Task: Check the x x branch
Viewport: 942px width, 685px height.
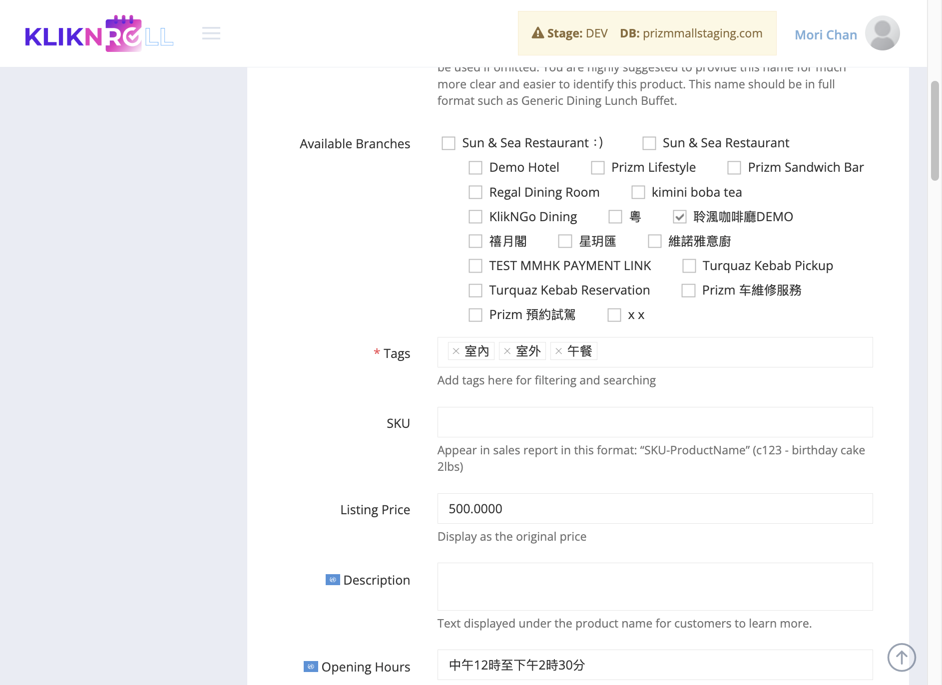Action: pos(614,315)
